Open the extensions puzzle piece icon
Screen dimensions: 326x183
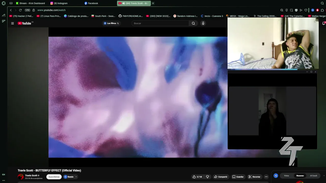point(322,10)
